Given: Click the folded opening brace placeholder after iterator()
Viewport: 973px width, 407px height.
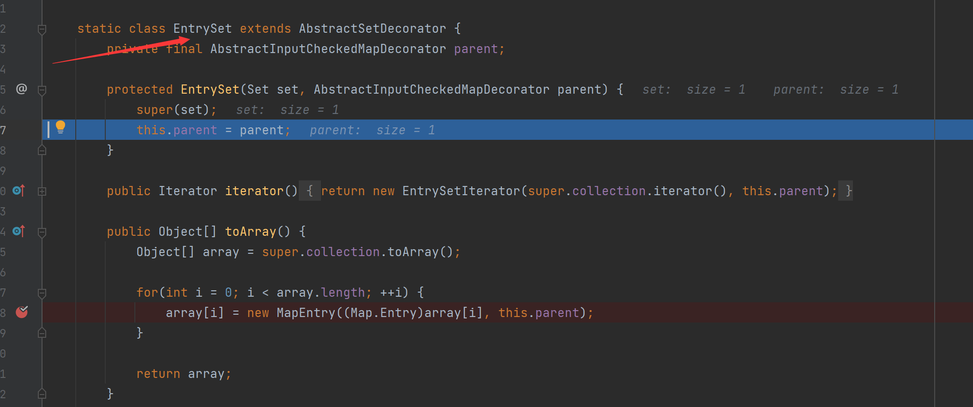Looking at the screenshot, I should pos(309,191).
